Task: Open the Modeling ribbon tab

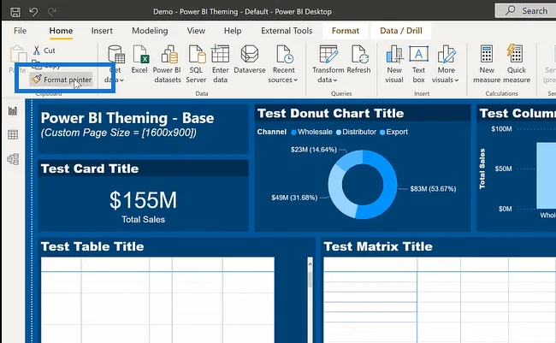Action: tap(150, 31)
